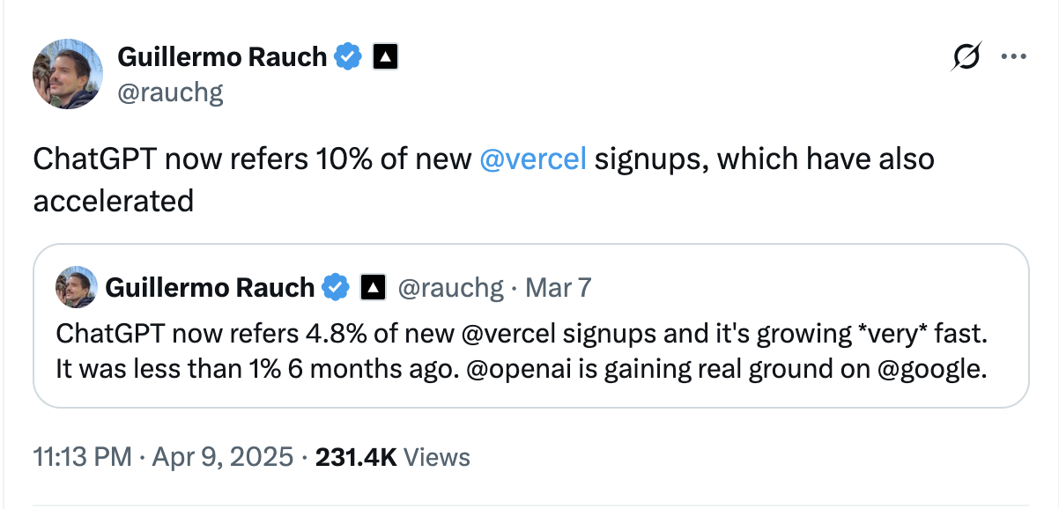The width and height of the screenshot is (1059, 509).
Task: Open the three-dot more options menu
Action: point(1015,55)
